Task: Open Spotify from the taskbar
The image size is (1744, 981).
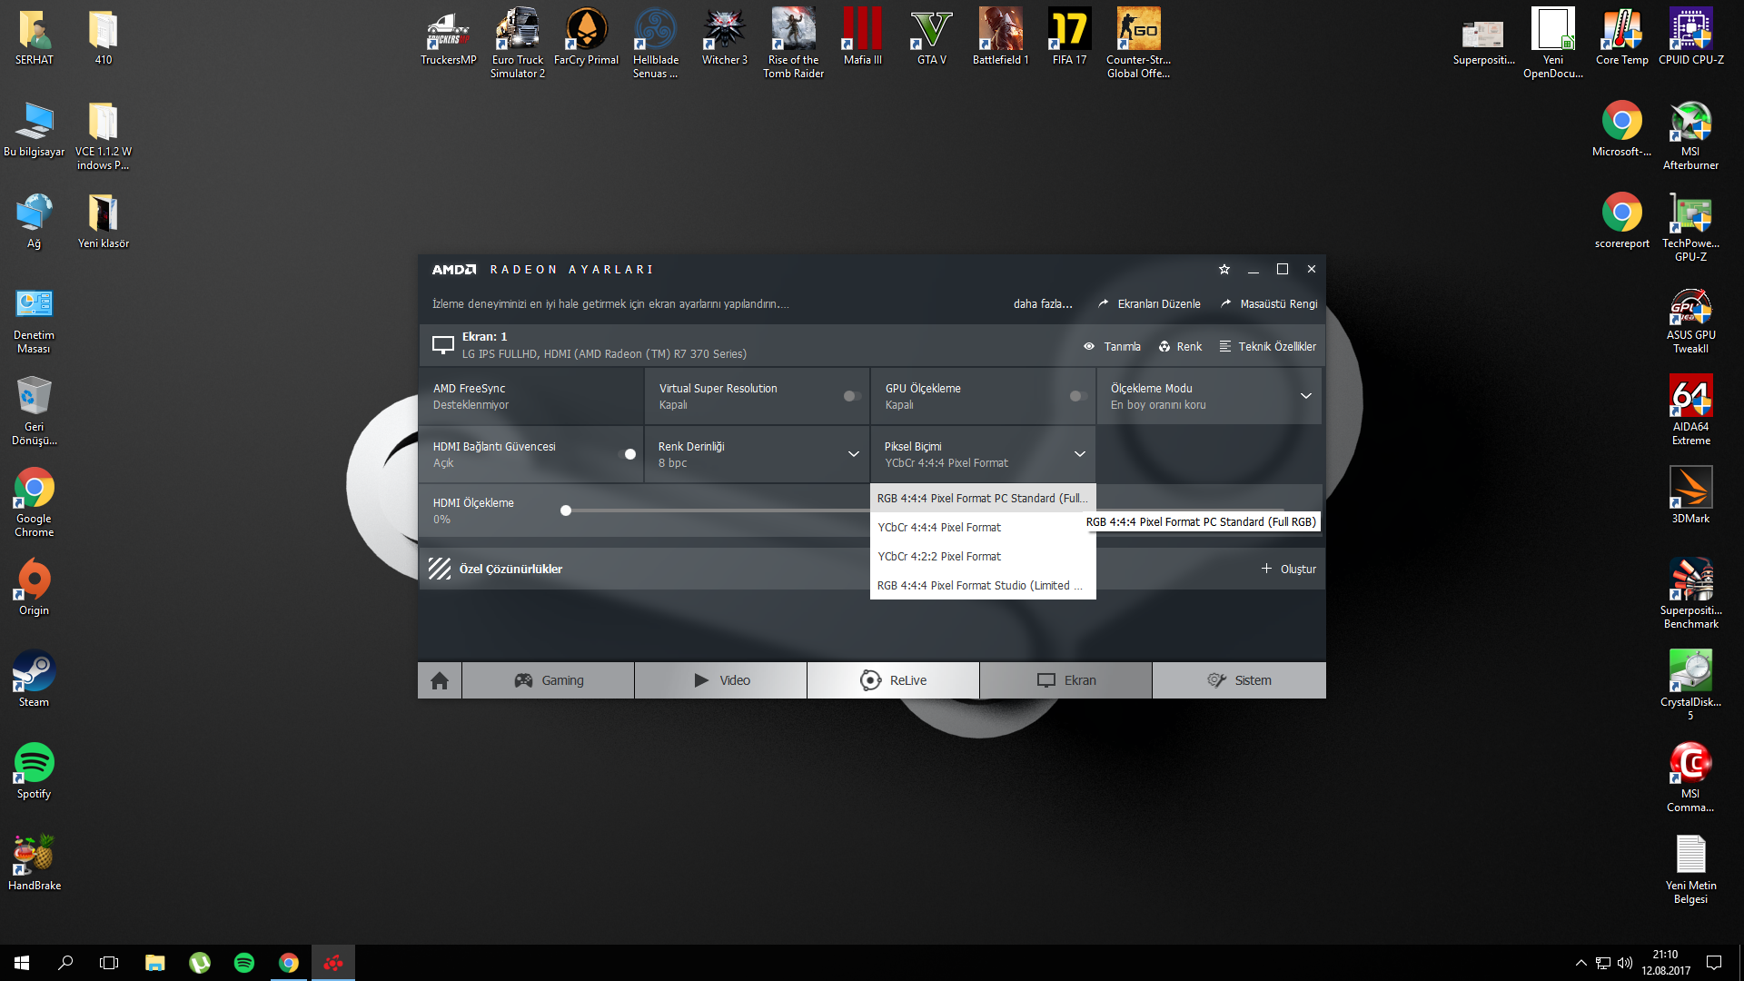Action: 244,963
